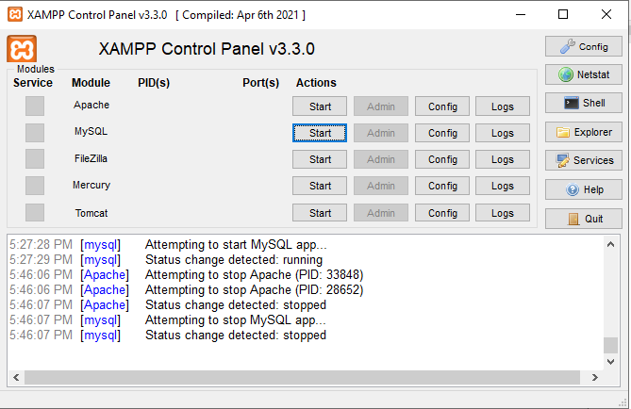This screenshot has width=631, height=409.
Task: Select the Tomcat module name
Action: click(x=91, y=213)
